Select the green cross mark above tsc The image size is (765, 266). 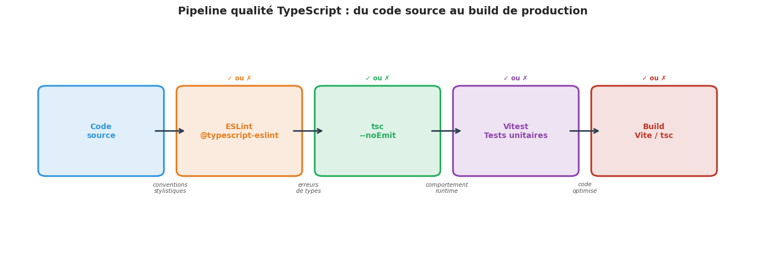click(387, 79)
